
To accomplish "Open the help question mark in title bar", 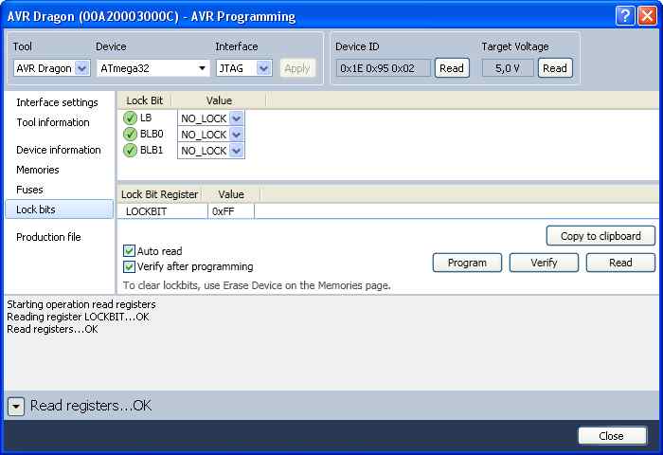I will click(625, 16).
